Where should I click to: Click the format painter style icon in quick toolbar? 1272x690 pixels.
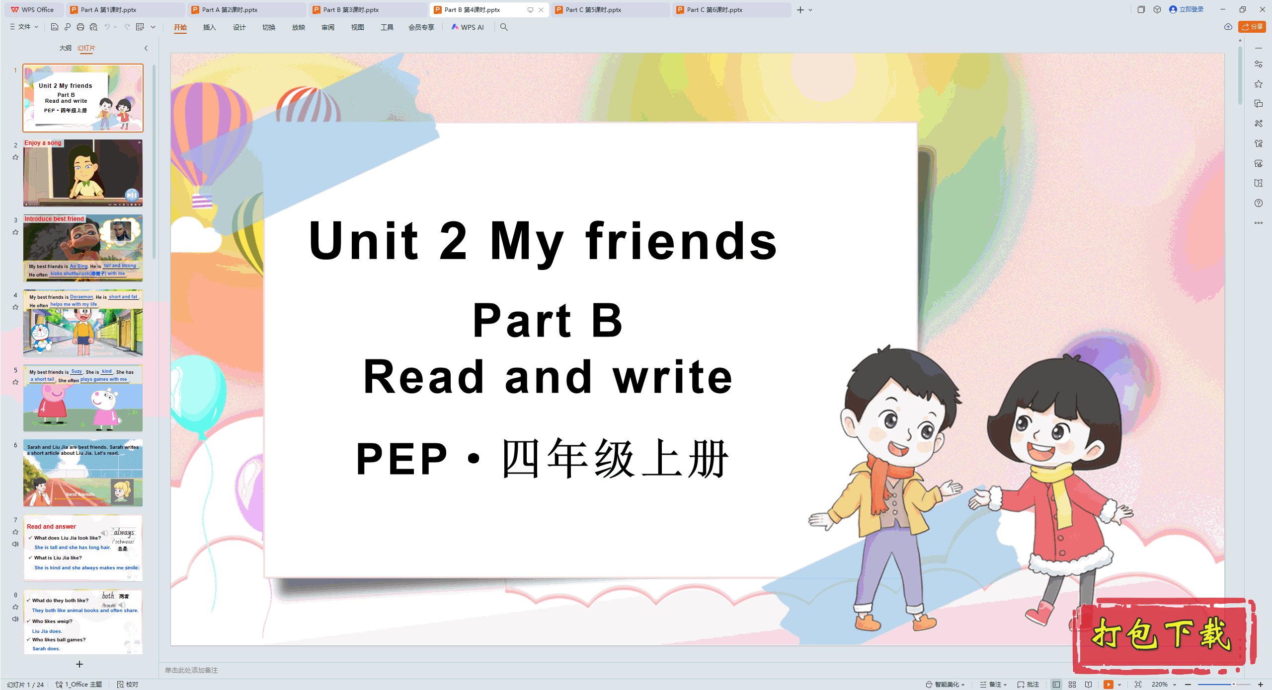pos(140,27)
